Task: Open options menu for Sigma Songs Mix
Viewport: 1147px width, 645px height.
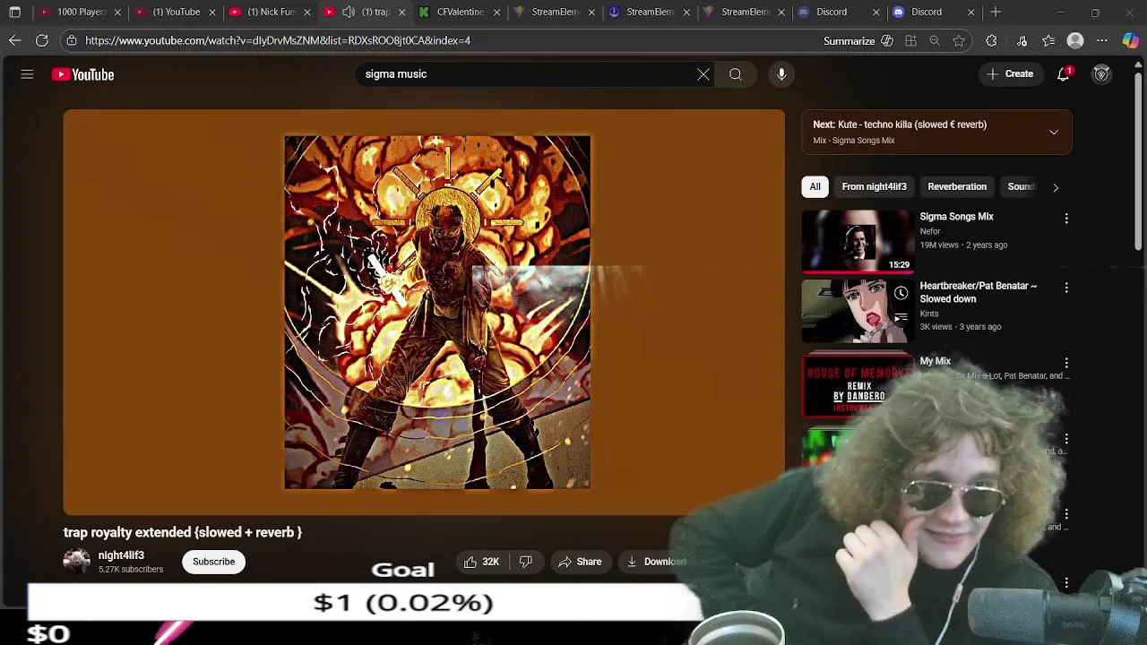Action: 1066,219
